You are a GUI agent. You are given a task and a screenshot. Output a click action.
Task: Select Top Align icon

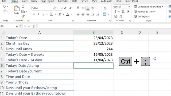[x=78, y=8]
